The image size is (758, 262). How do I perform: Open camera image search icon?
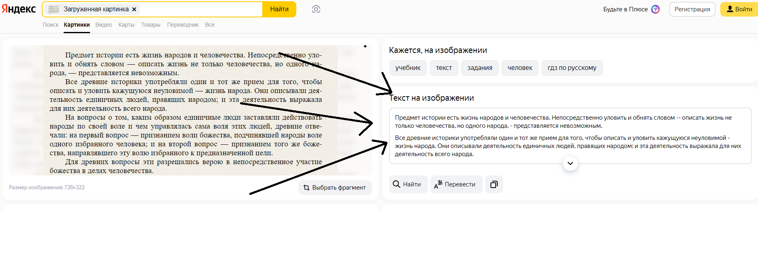316,9
